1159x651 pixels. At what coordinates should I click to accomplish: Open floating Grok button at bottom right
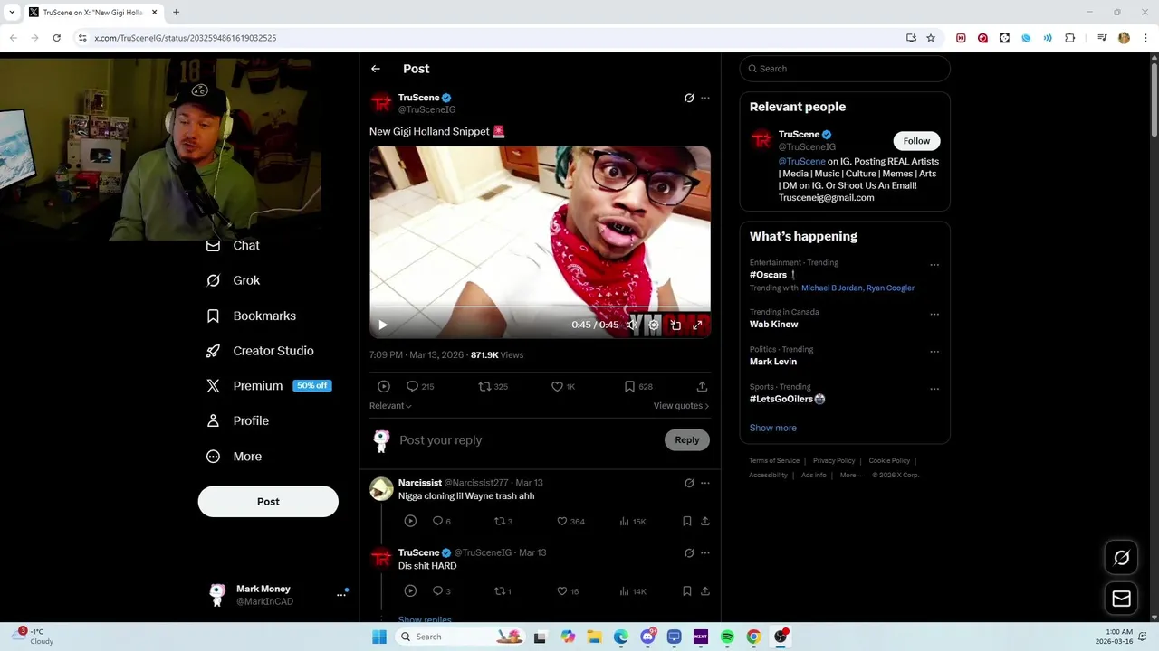(x=1121, y=558)
